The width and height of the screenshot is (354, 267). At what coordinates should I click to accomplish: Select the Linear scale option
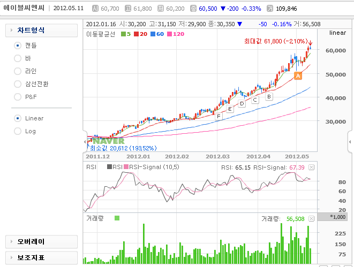point(18,118)
